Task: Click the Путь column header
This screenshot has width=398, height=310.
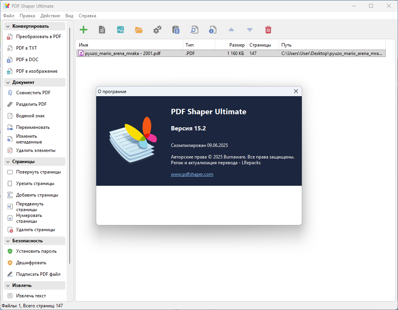Action: pyautogui.click(x=332, y=45)
